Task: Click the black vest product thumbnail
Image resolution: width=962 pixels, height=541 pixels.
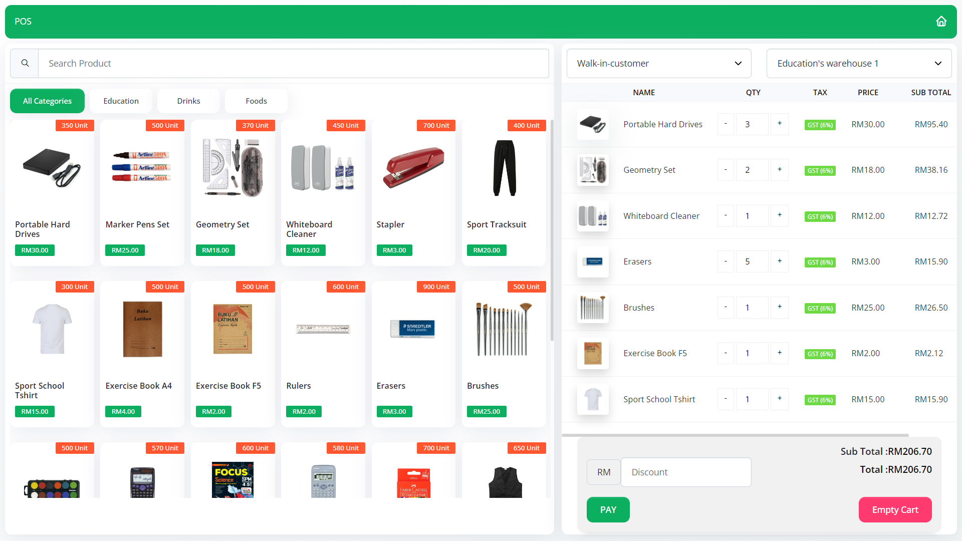Action: pos(505,482)
